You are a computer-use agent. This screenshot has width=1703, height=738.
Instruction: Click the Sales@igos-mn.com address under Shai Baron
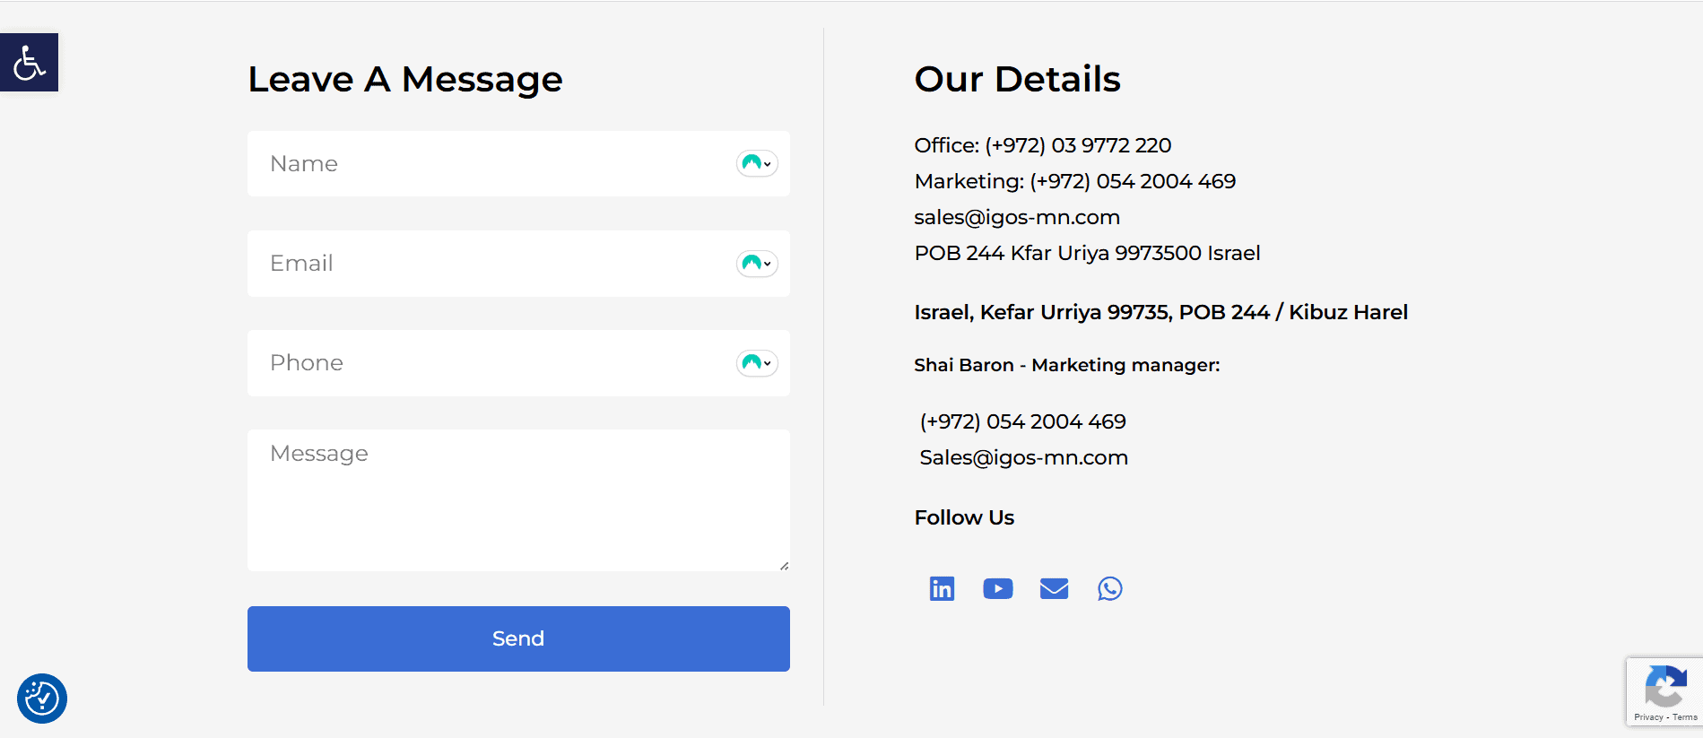(x=1023, y=457)
